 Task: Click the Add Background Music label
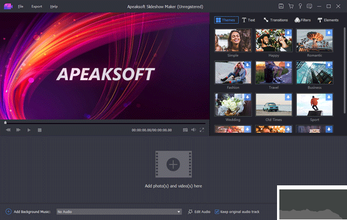[32, 211]
